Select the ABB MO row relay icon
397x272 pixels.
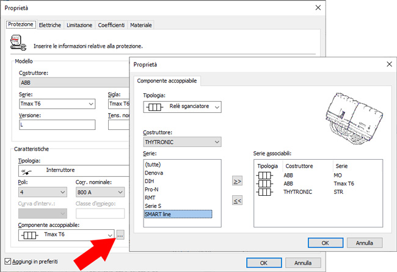click(x=266, y=175)
